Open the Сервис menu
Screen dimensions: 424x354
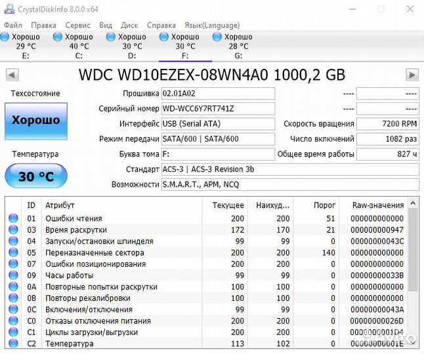click(77, 25)
